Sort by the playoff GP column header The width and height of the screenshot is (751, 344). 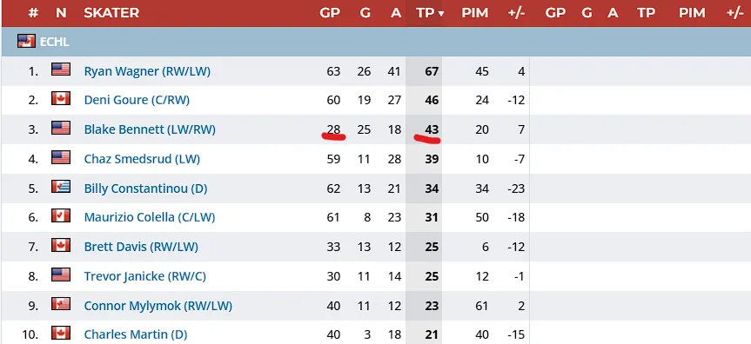(555, 13)
